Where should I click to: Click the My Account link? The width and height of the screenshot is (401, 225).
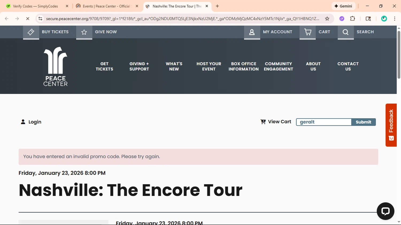(x=277, y=32)
